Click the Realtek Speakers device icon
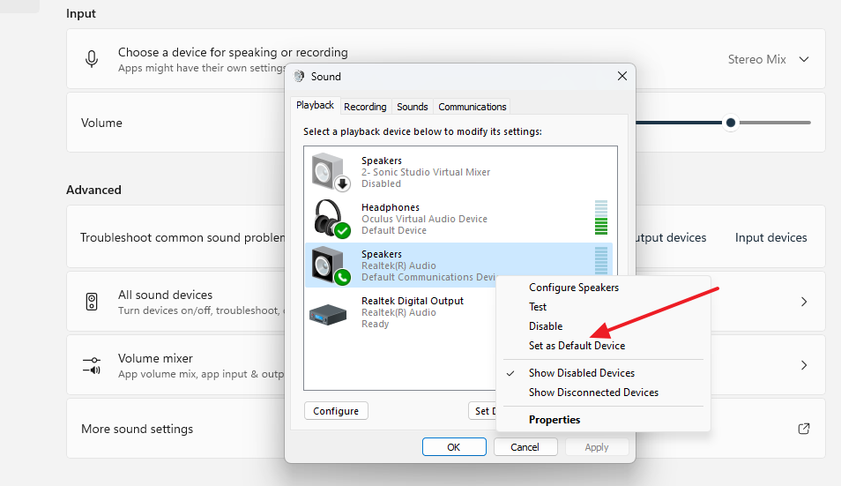 point(331,265)
